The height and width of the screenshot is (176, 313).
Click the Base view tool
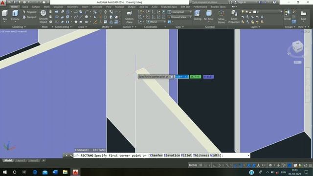[x=303, y=15]
